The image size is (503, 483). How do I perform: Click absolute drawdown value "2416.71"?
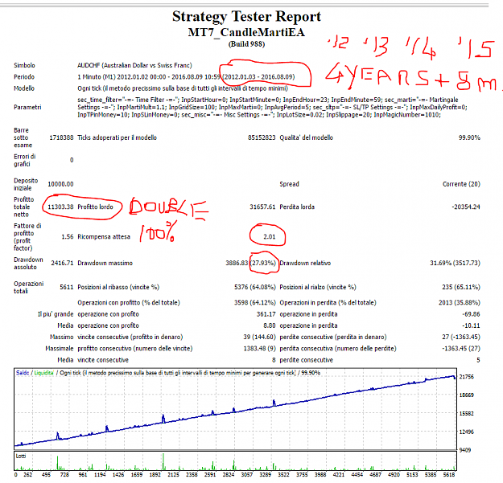tap(62, 263)
